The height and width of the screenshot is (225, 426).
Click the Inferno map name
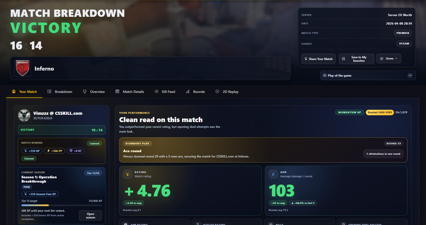coord(44,69)
